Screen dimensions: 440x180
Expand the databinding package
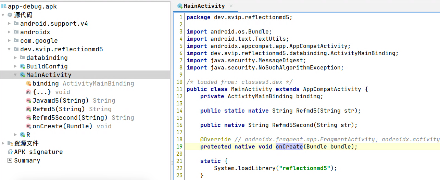coord(15,58)
